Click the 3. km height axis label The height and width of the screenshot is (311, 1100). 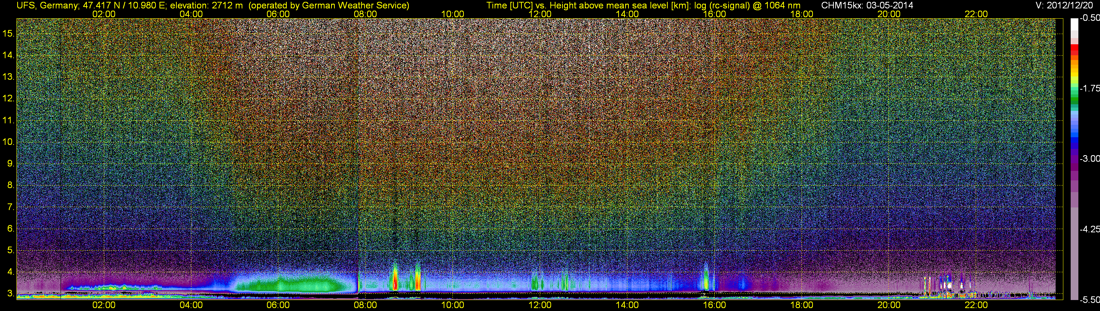pyautogui.click(x=11, y=293)
